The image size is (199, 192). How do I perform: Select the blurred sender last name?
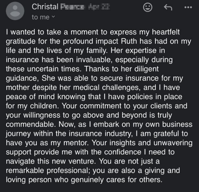coord(72,7)
